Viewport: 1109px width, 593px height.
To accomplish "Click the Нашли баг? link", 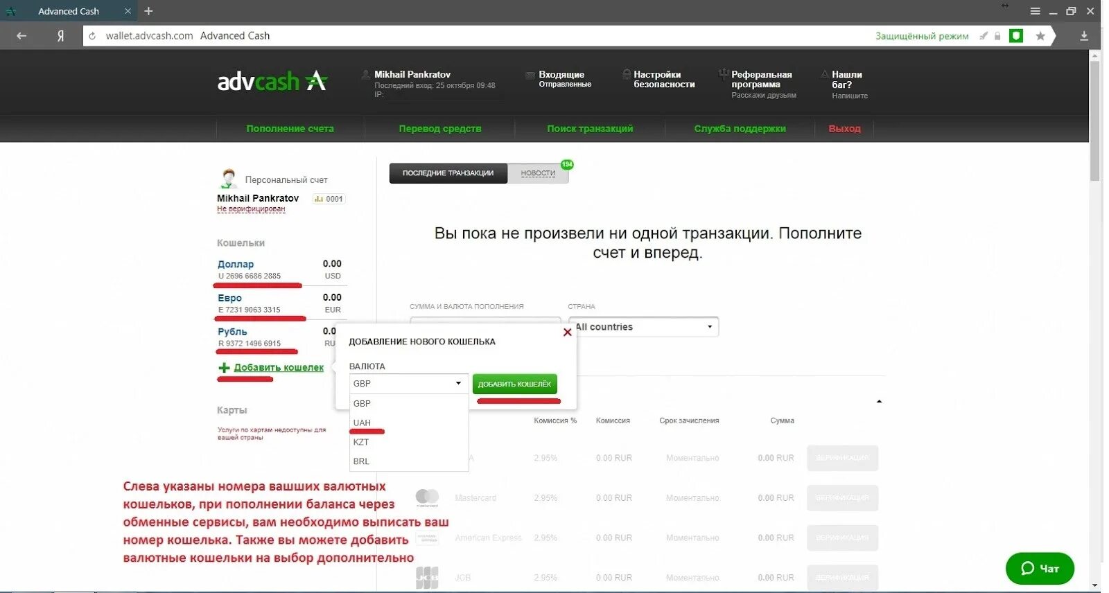I will (847, 80).
